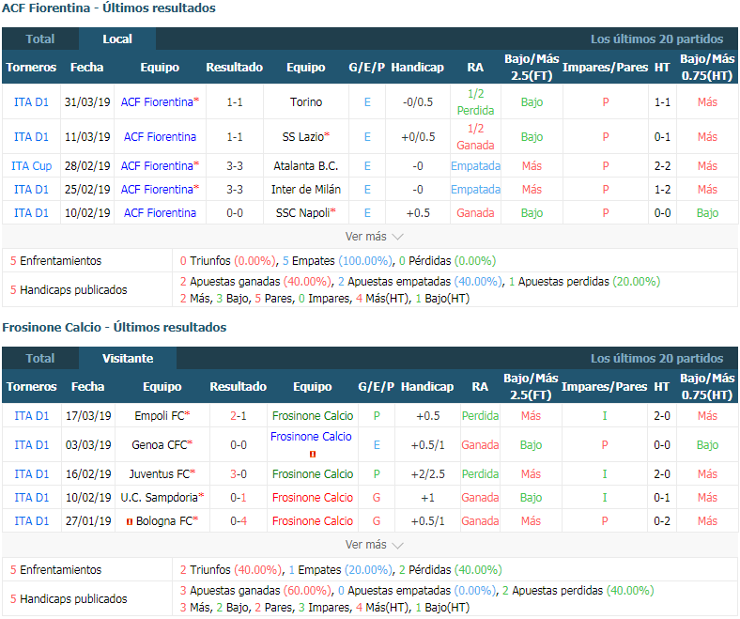This screenshot has width=740, height=619.
Task: Click Bologna FC team name
Action: pyautogui.click(x=166, y=521)
